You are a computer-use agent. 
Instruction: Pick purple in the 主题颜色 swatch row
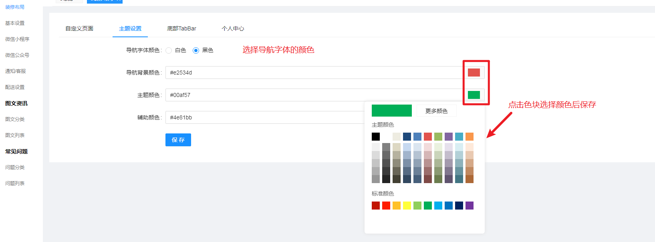449,137
